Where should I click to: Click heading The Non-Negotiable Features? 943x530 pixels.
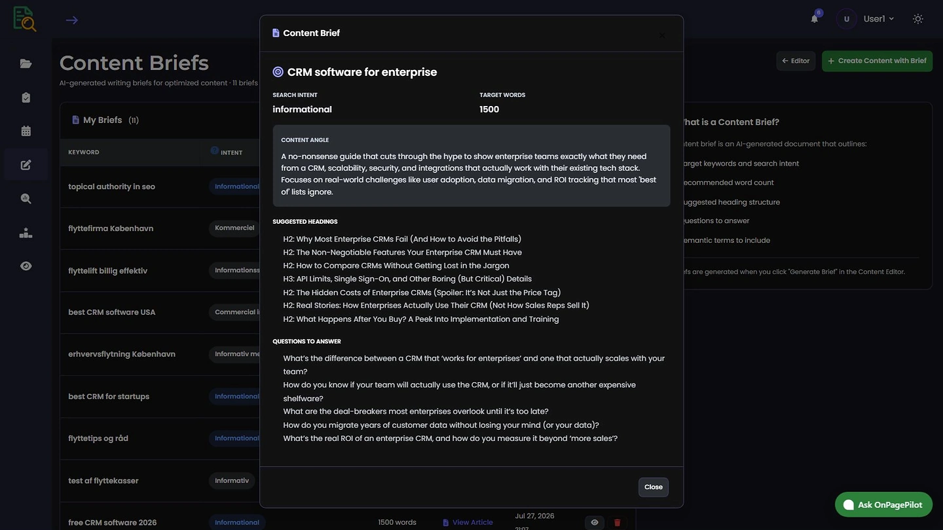[x=403, y=252]
